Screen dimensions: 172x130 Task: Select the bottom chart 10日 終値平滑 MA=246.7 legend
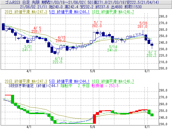[113, 81]
